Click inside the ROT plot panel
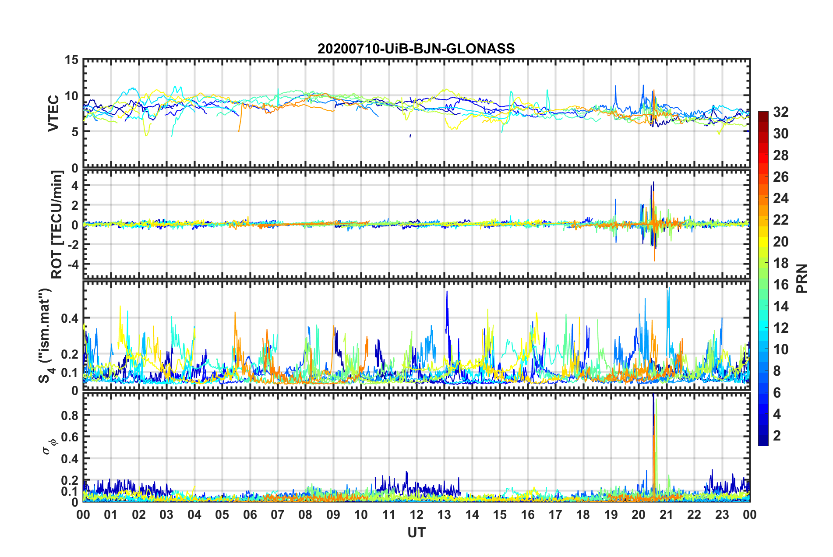This screenshot has width=833, height=557. pos(416,225)
